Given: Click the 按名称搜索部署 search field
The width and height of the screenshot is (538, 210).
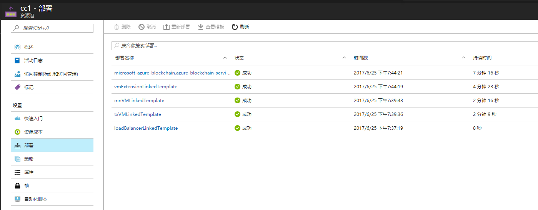Looking at the screenshot, I should click(x=323, y=46).
